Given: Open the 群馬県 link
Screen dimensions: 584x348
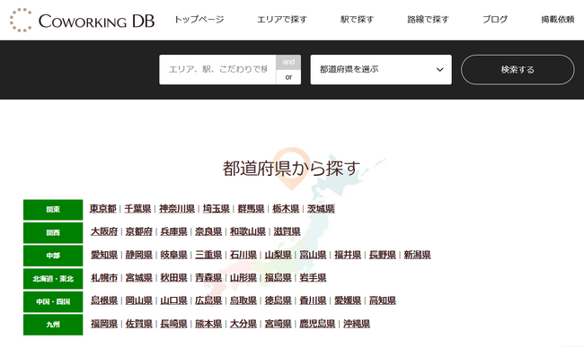Looking at the screenshot, I should [251, 209].
